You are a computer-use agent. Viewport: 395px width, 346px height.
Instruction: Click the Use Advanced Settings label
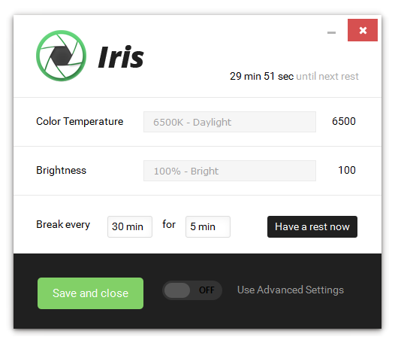[x=291, y=290]
